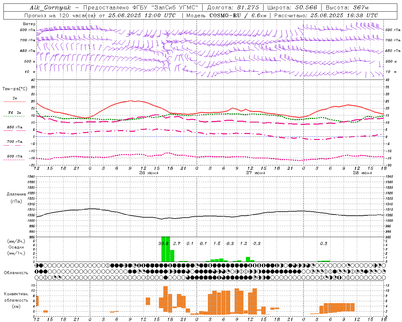Click the "27 июня" date label
Screen dimensions: 402x322
pos(256,173)
